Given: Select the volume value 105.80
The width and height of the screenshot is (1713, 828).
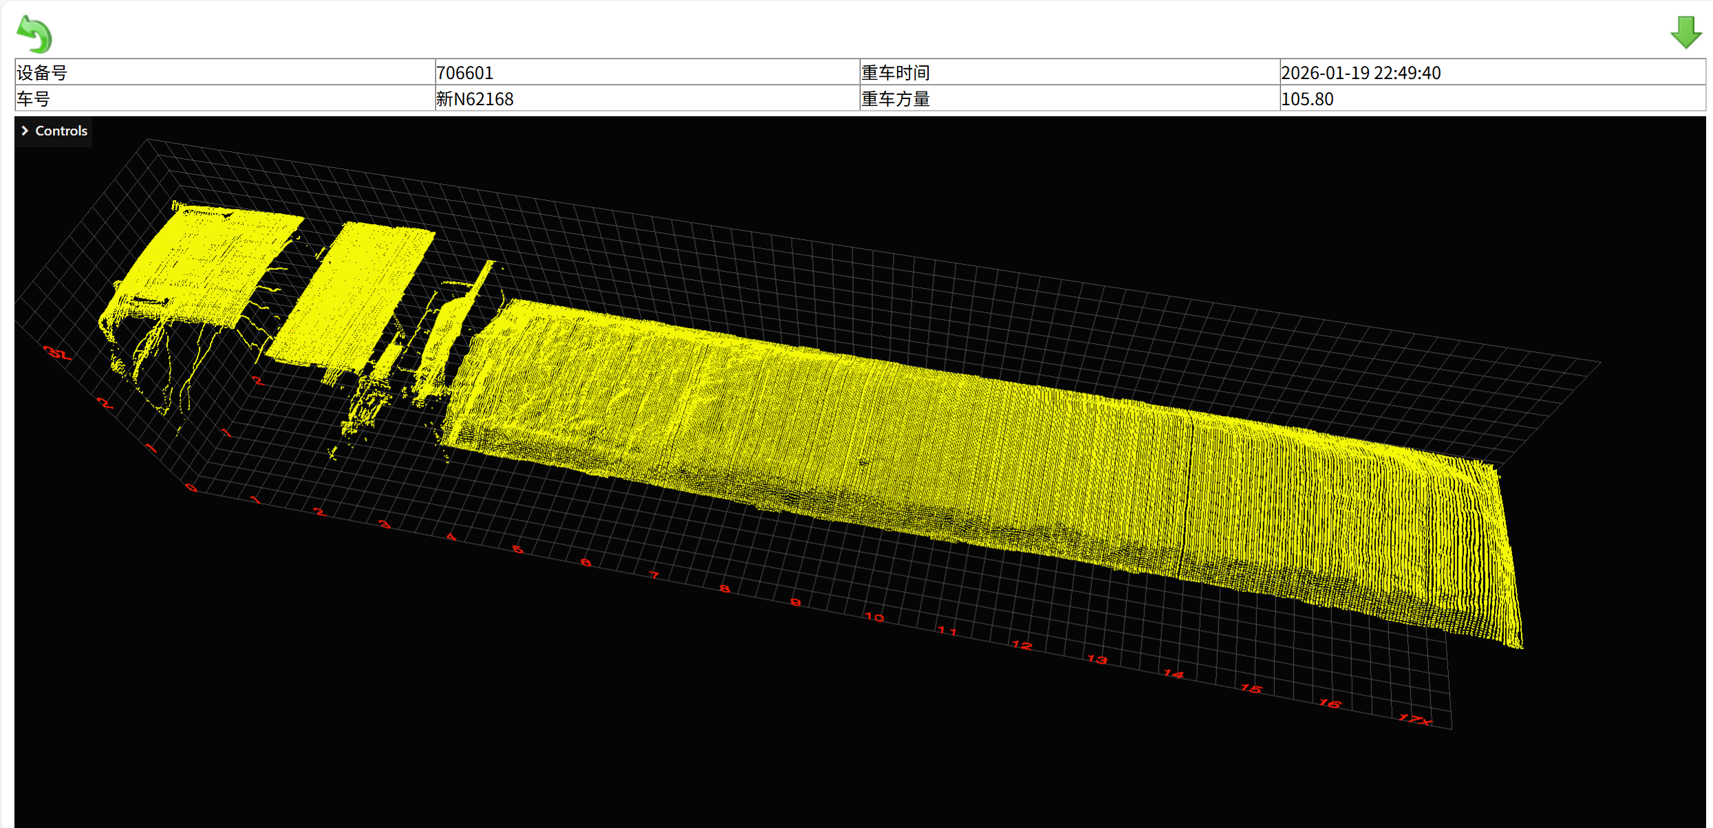Looking at the screenshot, I should [1307, 99].
